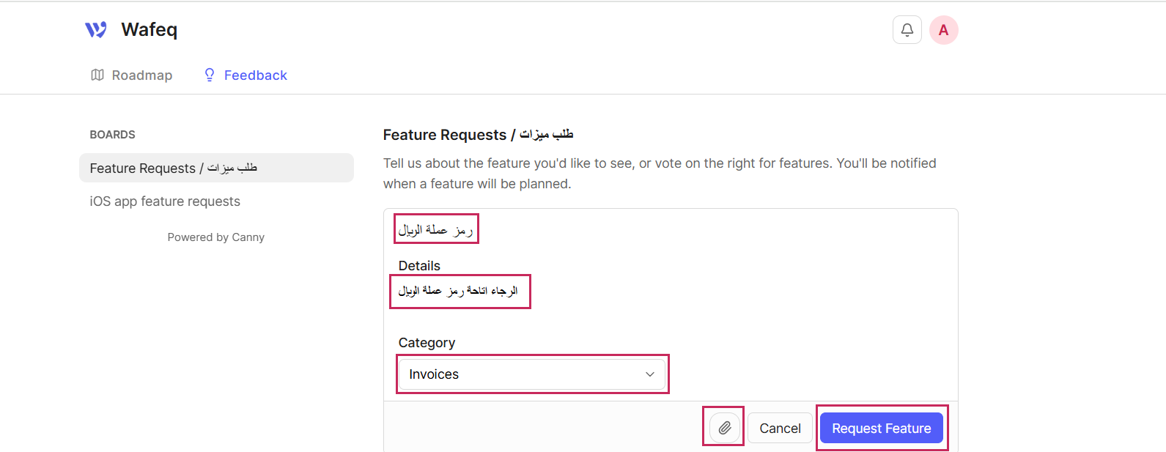The height and width of the screenshot is (452, 1166).
Task: Expand the Invoices category selector chevron
Action: 649,374
